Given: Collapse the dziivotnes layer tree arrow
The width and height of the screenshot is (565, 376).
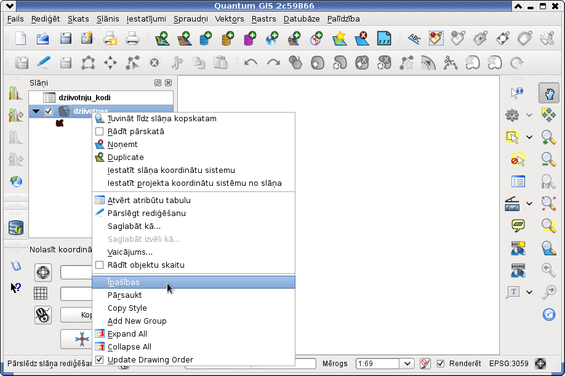Looking at the screenshot, I should coord(36,111).
